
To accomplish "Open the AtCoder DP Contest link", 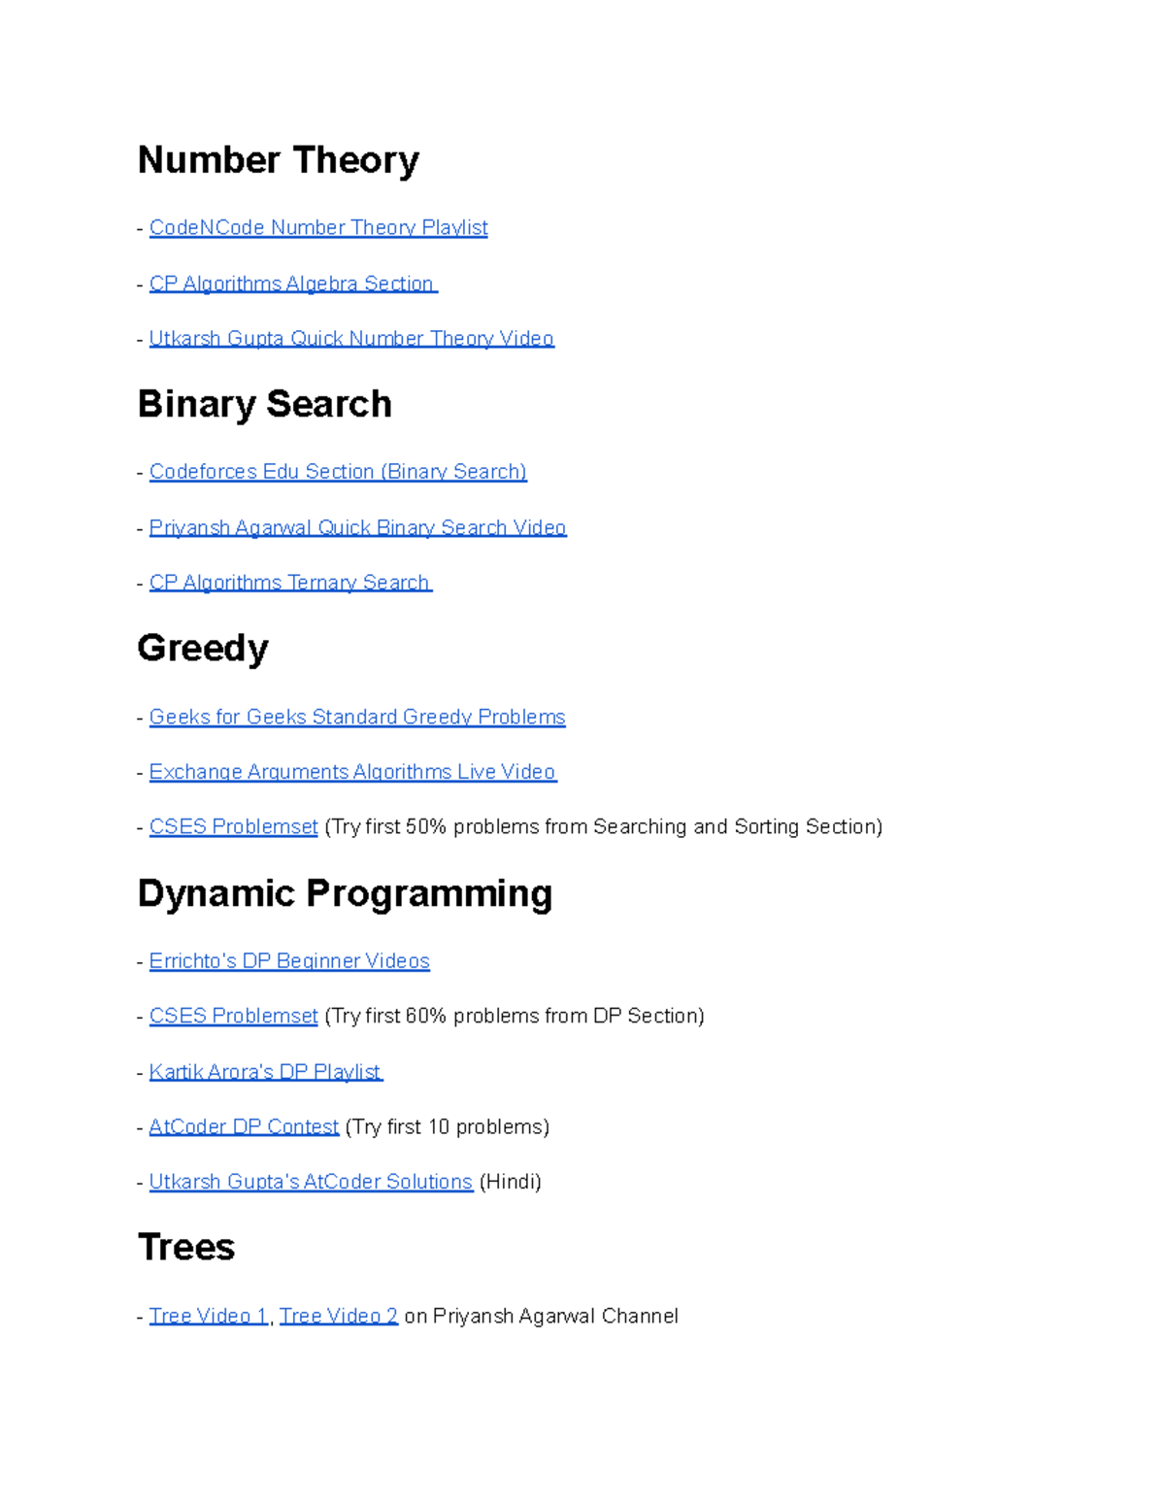I will (x=244, y=1126).
